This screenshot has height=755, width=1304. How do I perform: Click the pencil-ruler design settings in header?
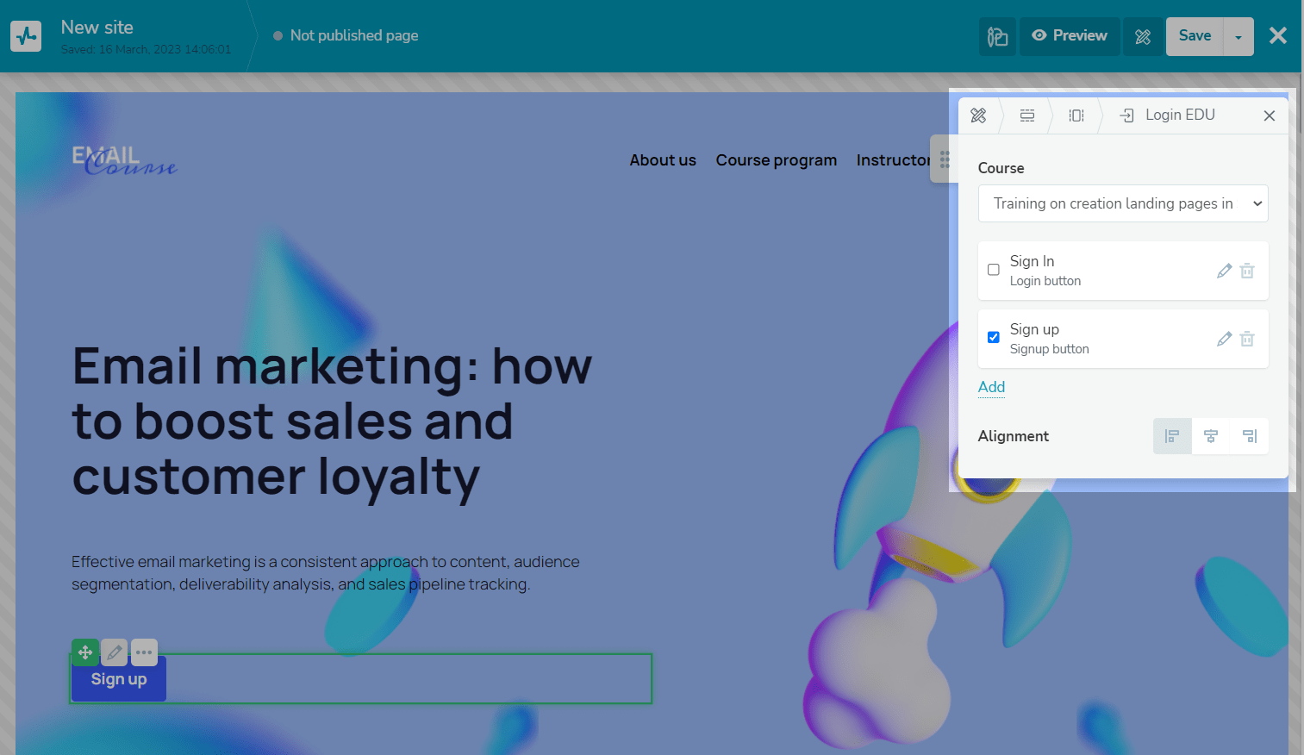(1143, 36)
